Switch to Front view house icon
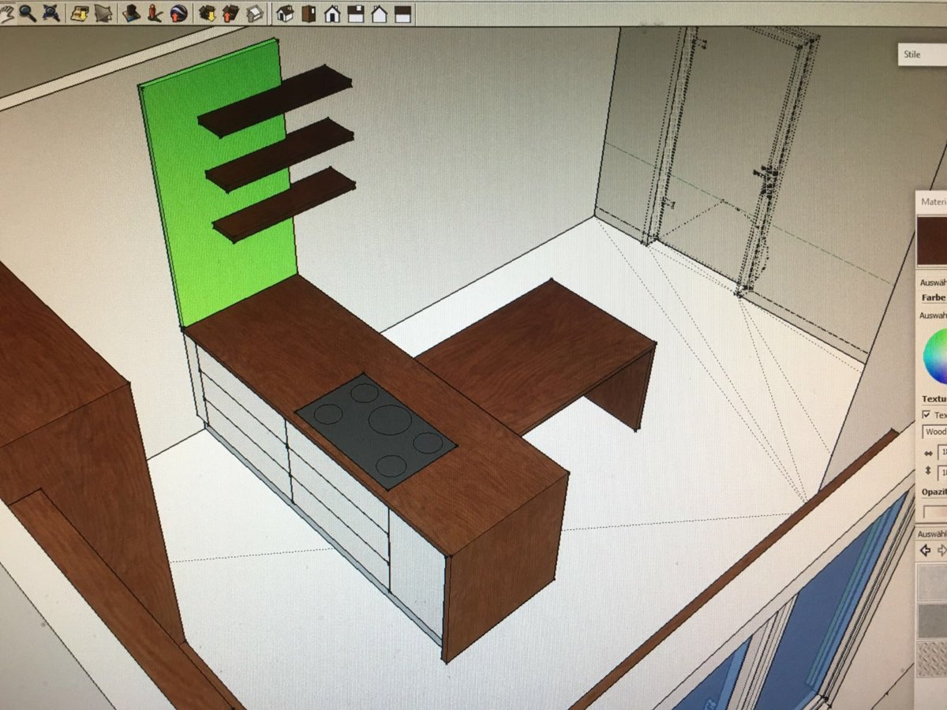Image resolution: width=947 pixels, height=710 pixels. [332, 13]
